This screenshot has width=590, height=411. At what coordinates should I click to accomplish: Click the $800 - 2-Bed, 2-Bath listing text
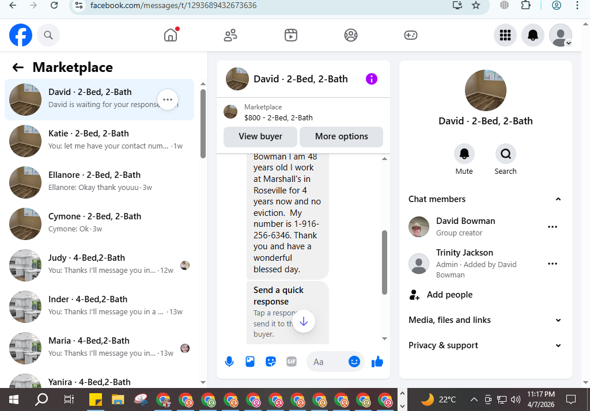click(278, 117)
